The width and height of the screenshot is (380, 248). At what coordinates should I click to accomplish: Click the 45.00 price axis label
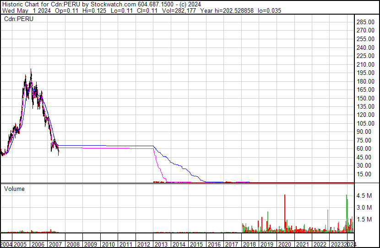click(364, 157)
